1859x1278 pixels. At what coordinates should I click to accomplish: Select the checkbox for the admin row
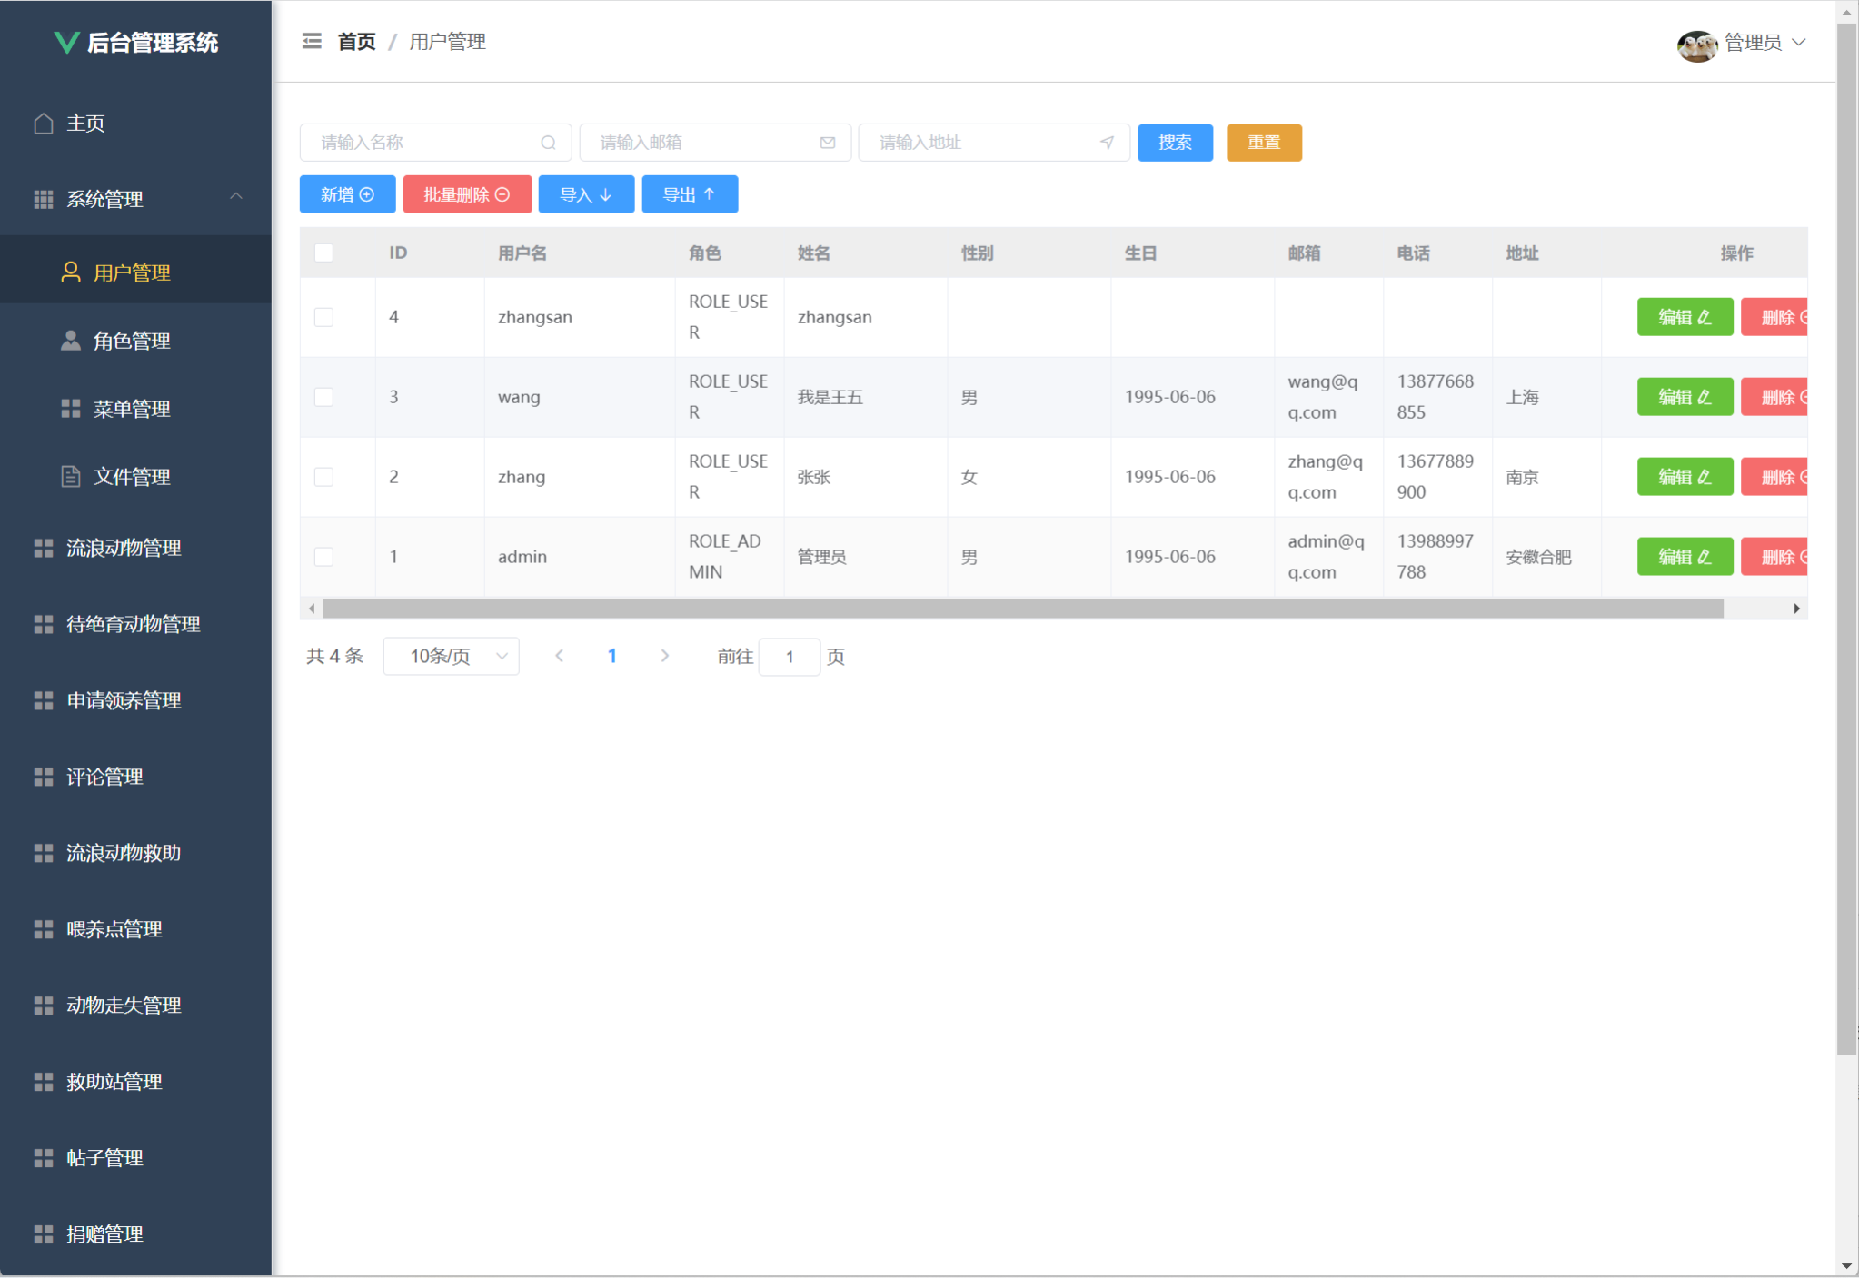[x=323, y=557]
